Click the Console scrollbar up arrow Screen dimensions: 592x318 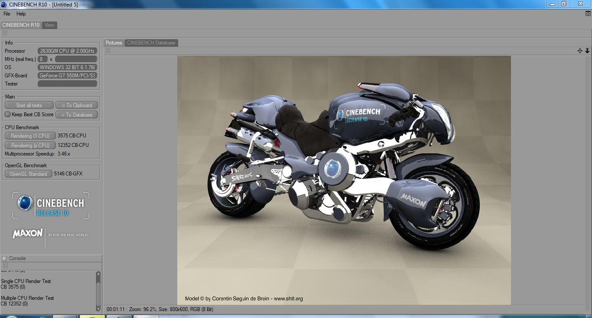pyautogui.click(x=98, y=274)
